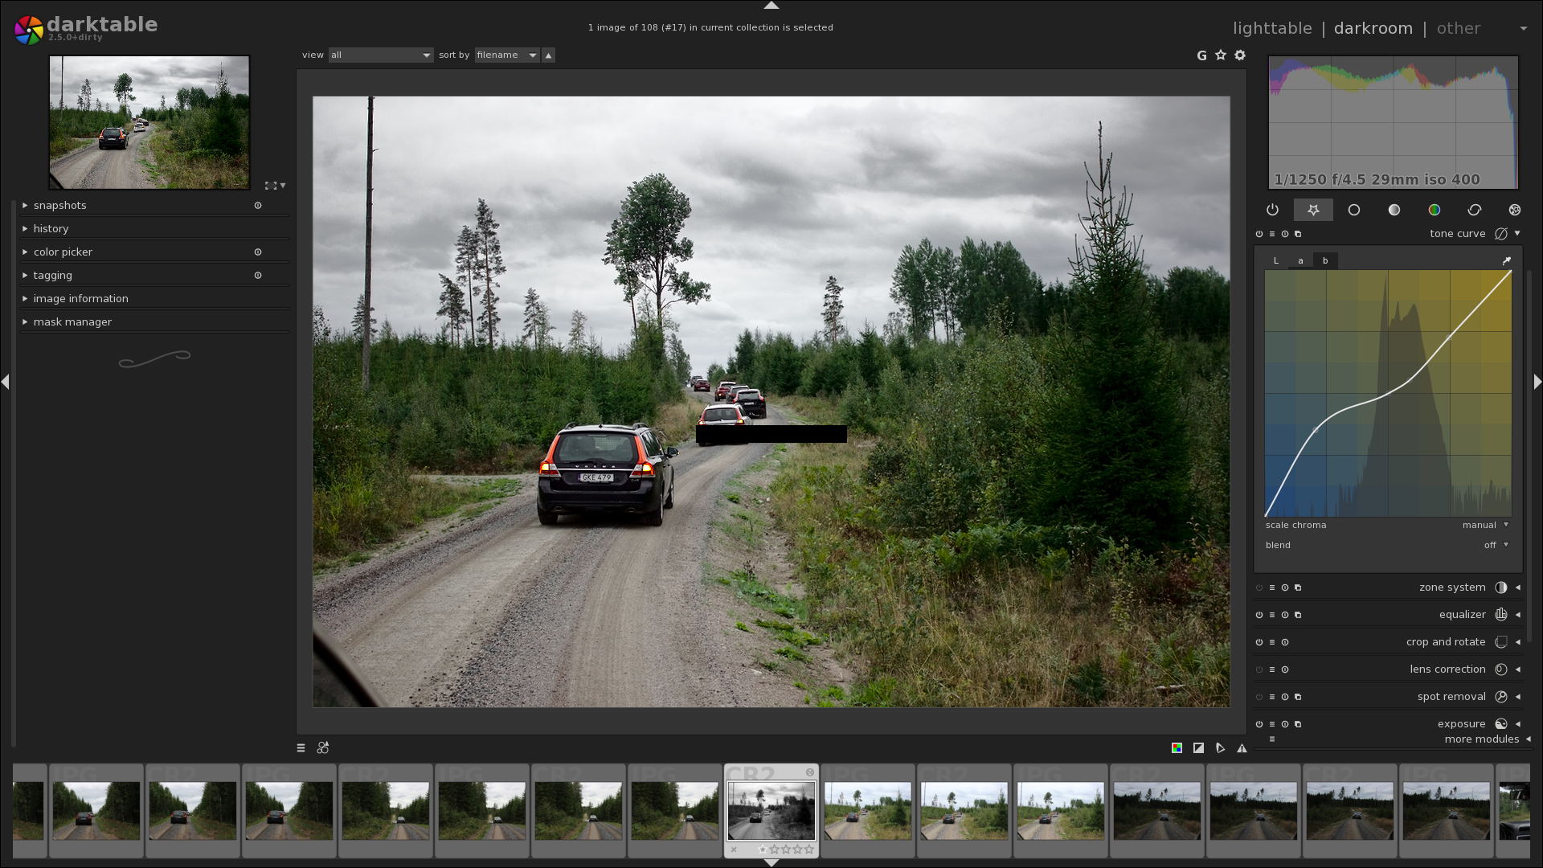Image resolution: width=1543 pixels, height=868 pixels.
Task: Open the sort by 'filename' dropdown
Action: pos(507,55)
